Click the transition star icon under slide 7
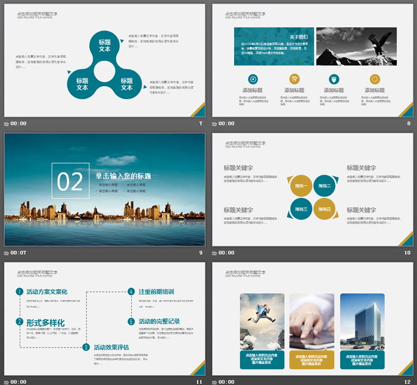The height and width of the screenshot is (385, 417). [x=7, y=124]
